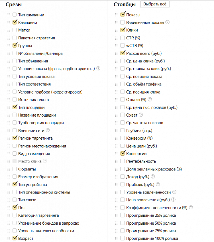Disable the Конверсии column checkbox

[122, 154]
